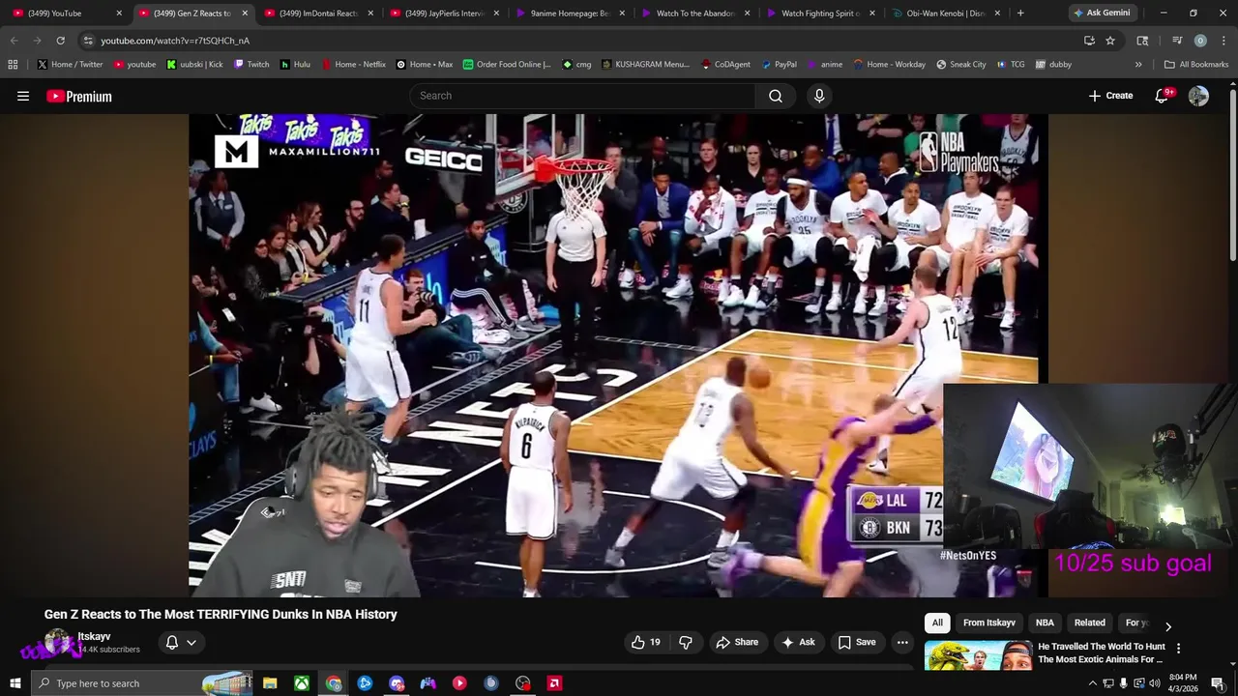Open Home - Netflix bookmark

353,65
